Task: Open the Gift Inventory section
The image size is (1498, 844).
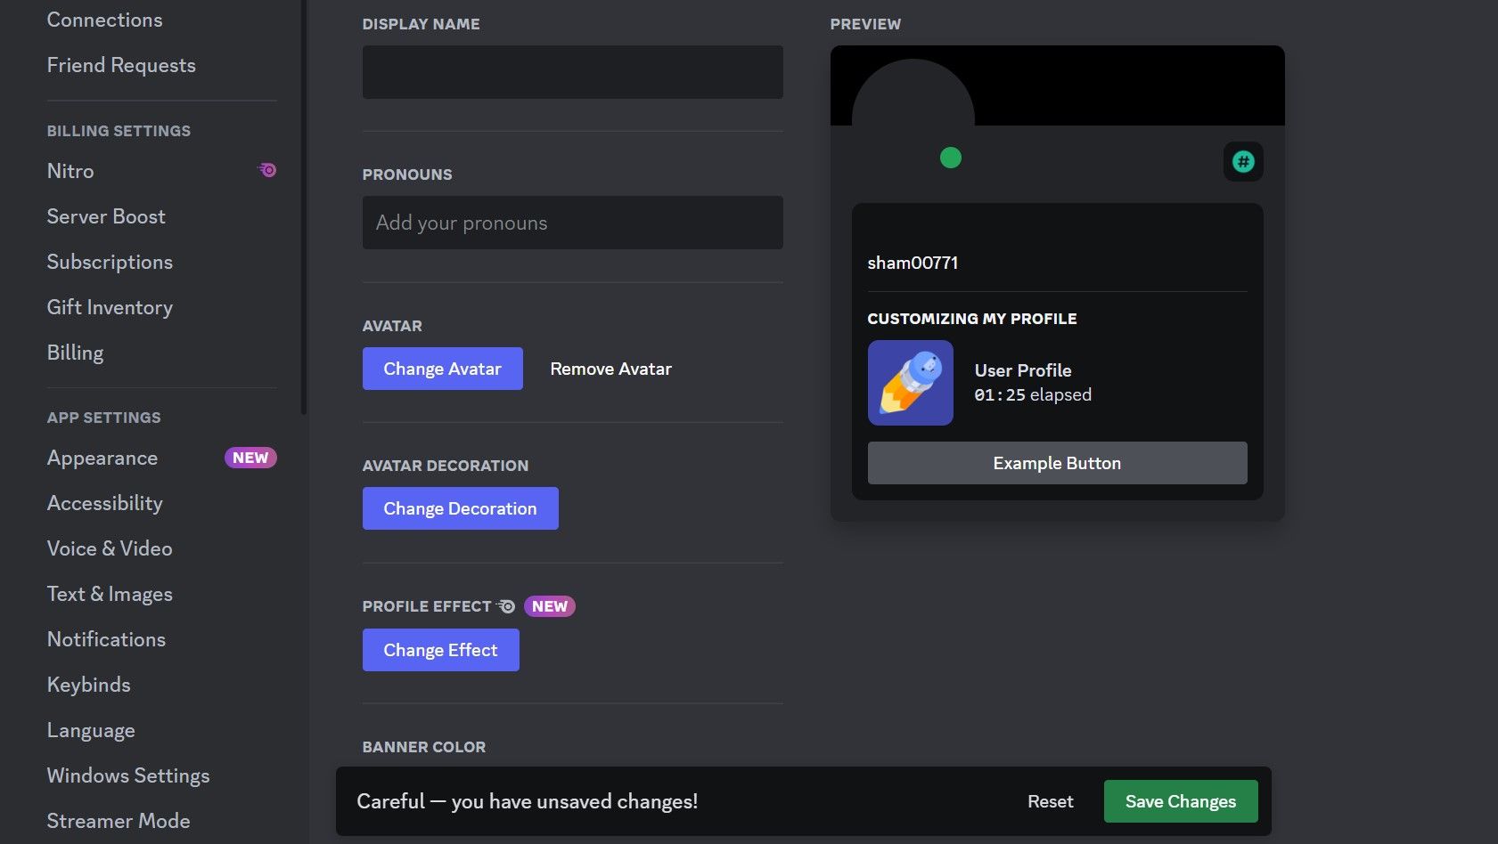Action: tap(110, 306)
